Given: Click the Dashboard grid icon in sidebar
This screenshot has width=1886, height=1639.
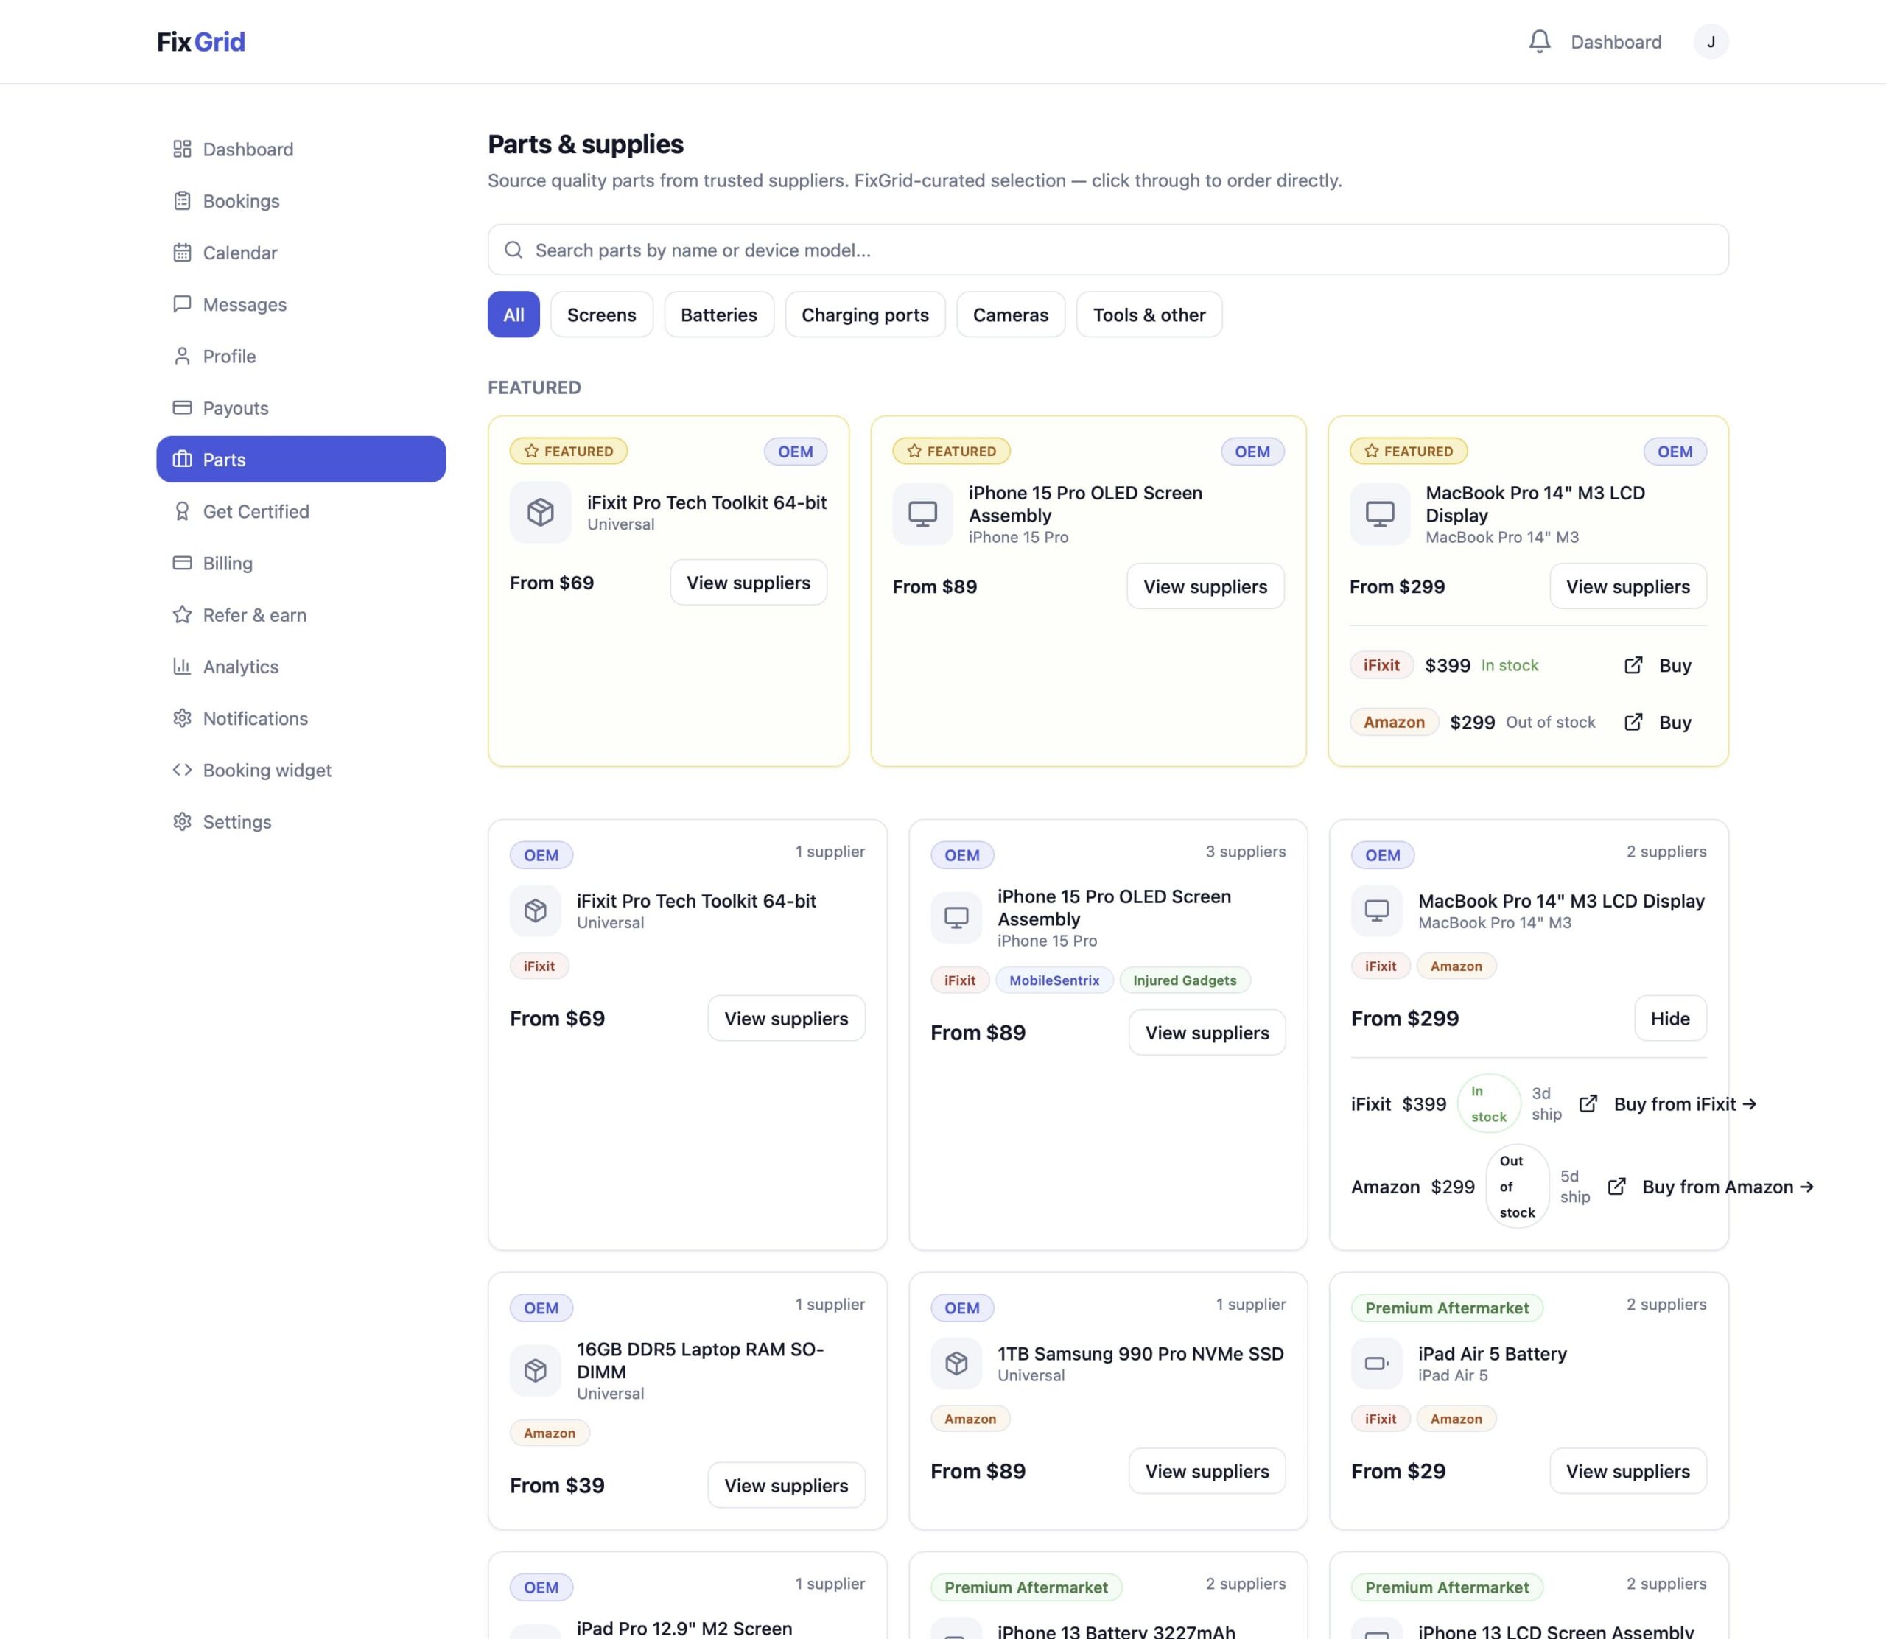Looking at the screenshot, I should point(182,149).
